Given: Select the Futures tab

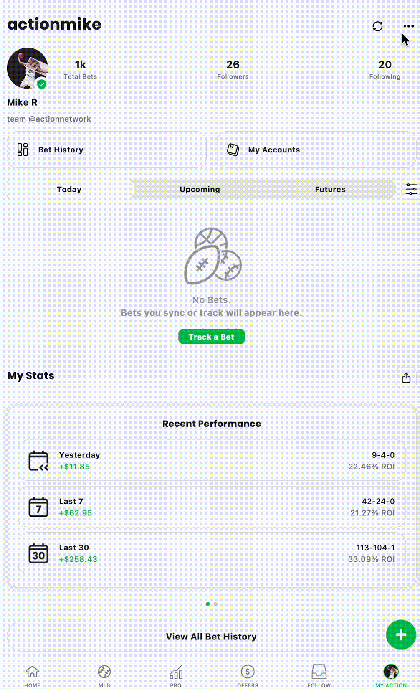Looking at the screenshot, I should (x=330, y=189).
